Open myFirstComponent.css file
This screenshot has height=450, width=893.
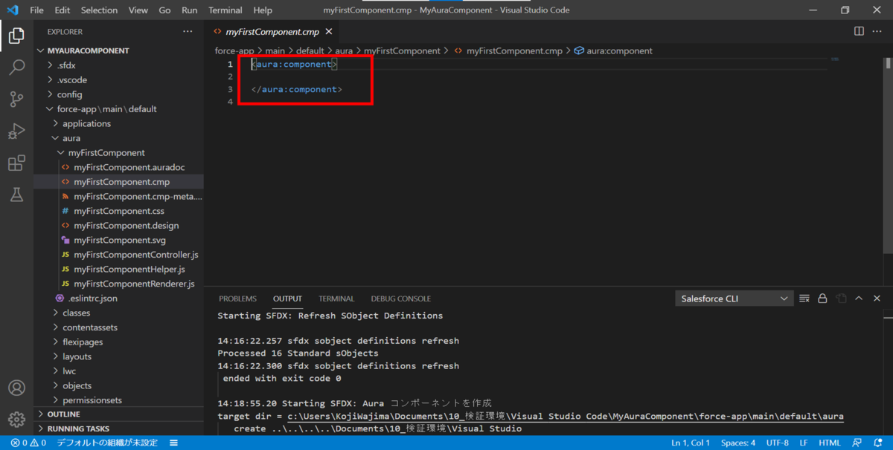coord(119,211)
